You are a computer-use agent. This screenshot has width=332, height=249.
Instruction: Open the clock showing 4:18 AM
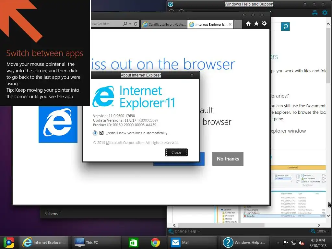[318, 243]
